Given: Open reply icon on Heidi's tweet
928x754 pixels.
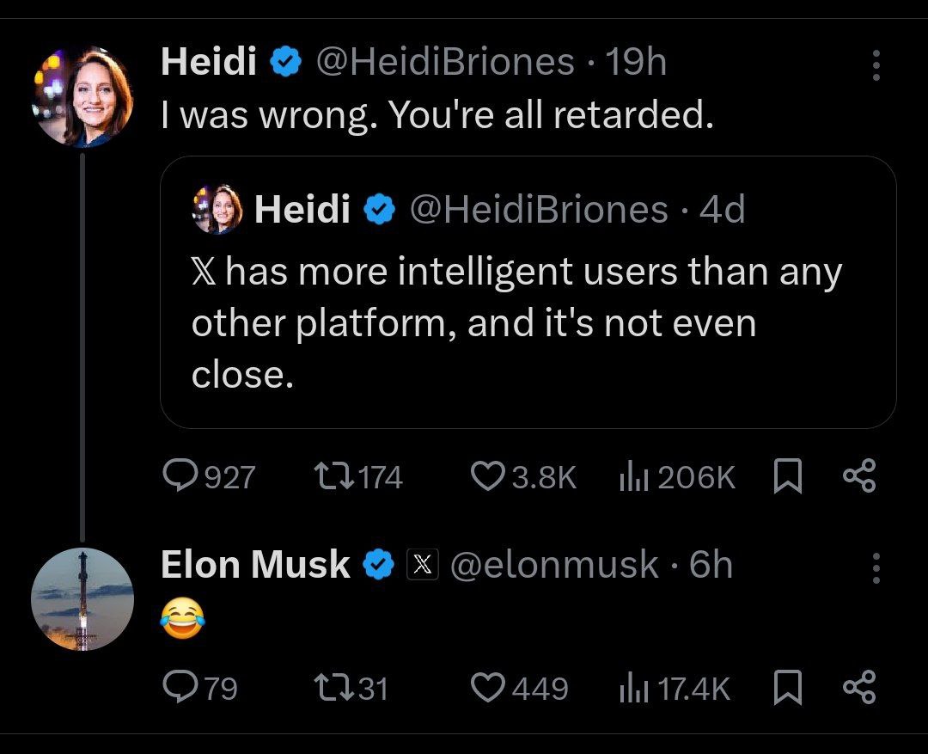Looking at the screenshot, I should [x=180, y=476].
